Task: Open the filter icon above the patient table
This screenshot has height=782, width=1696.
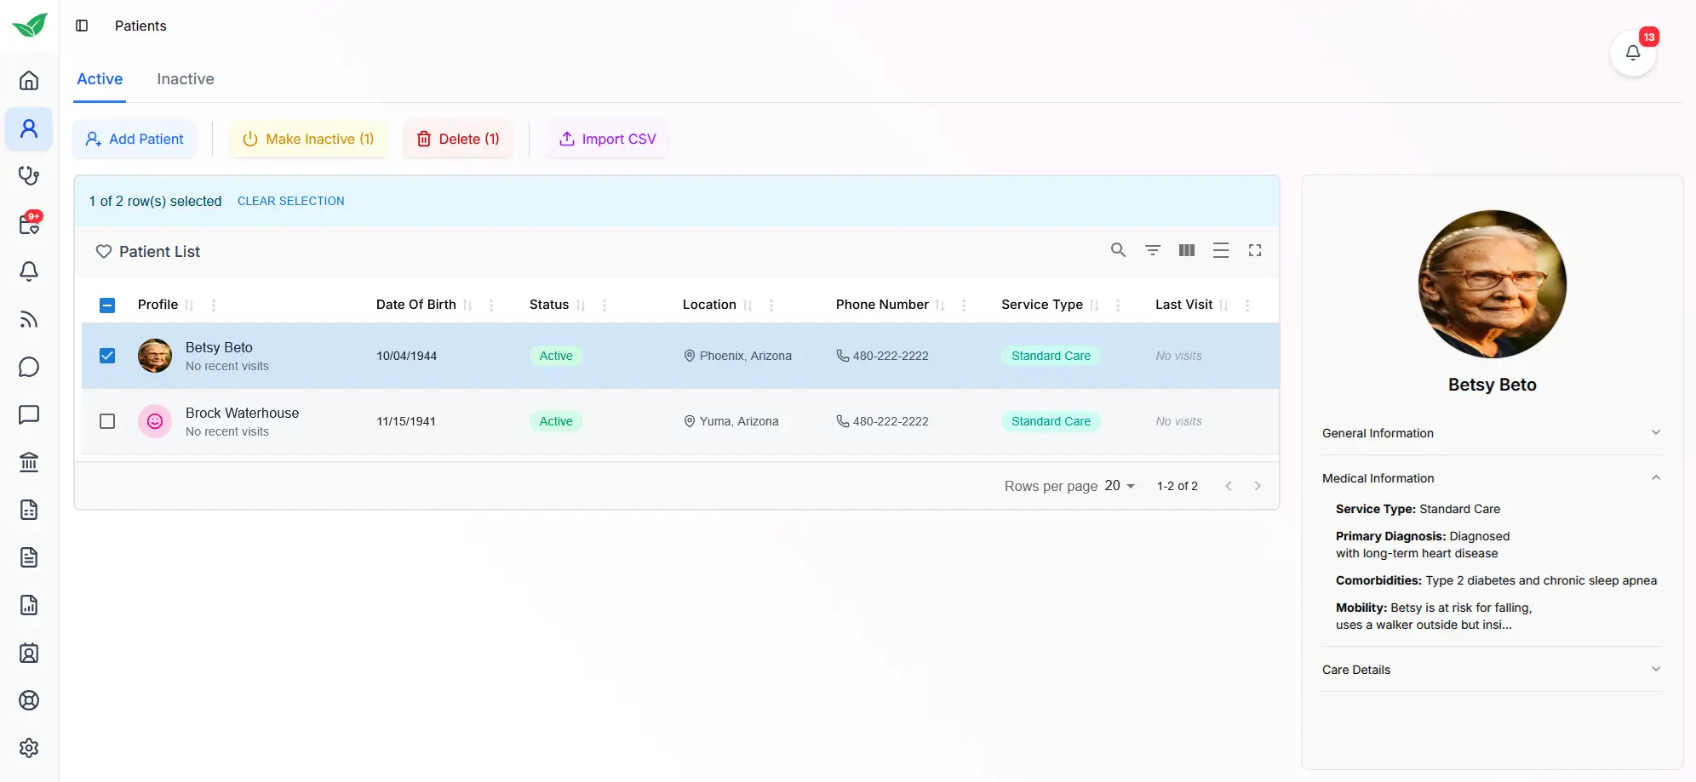Action: 1153,250
